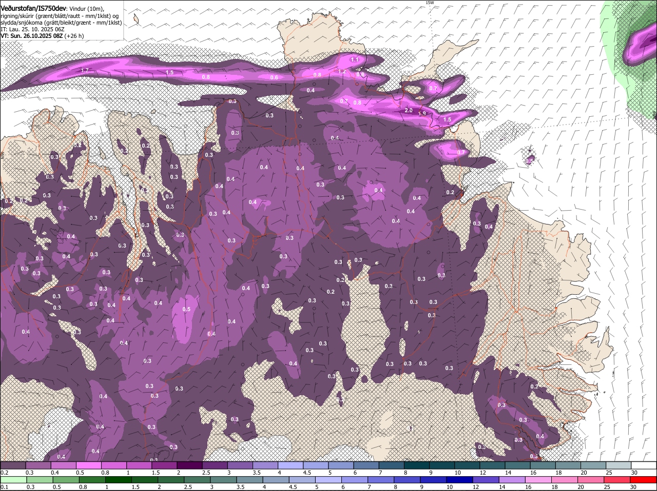Select the upper legend swatch between 1.5 and 2
Image resolution: width=657 pixels, height=491 pixels.
pyautogui.click(x=164, y=465)
